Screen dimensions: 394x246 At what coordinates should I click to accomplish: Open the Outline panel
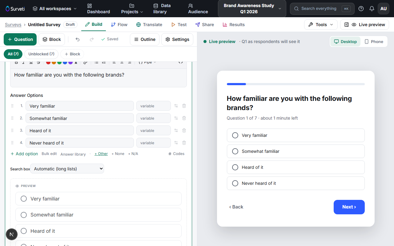145,39
